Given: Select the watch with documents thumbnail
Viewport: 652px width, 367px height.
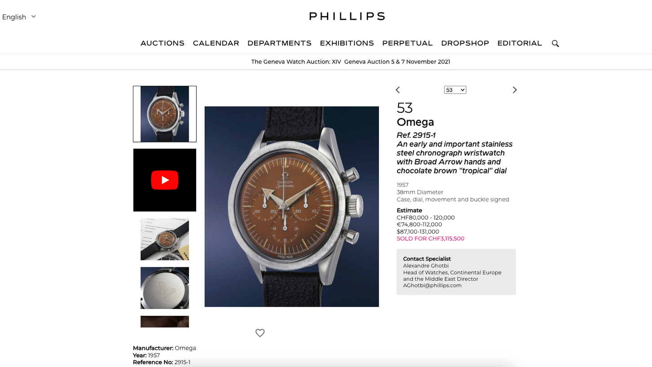Looking at the screenshot, I should [x=165, y=239].
